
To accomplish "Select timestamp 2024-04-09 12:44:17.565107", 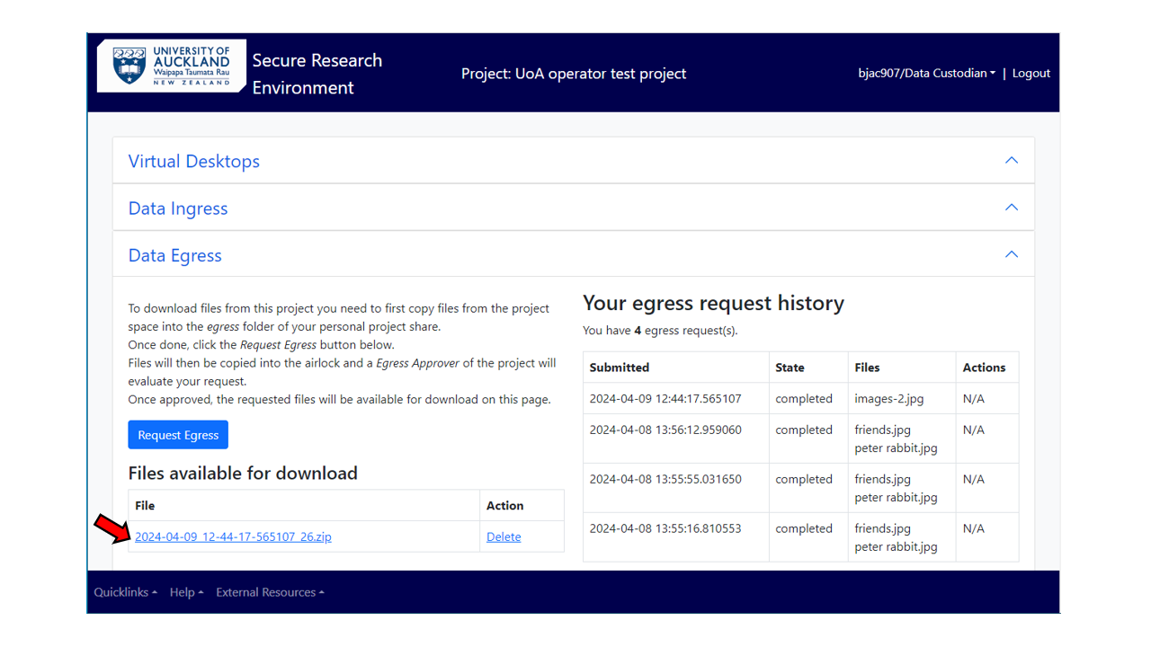I will click(666, 398).
